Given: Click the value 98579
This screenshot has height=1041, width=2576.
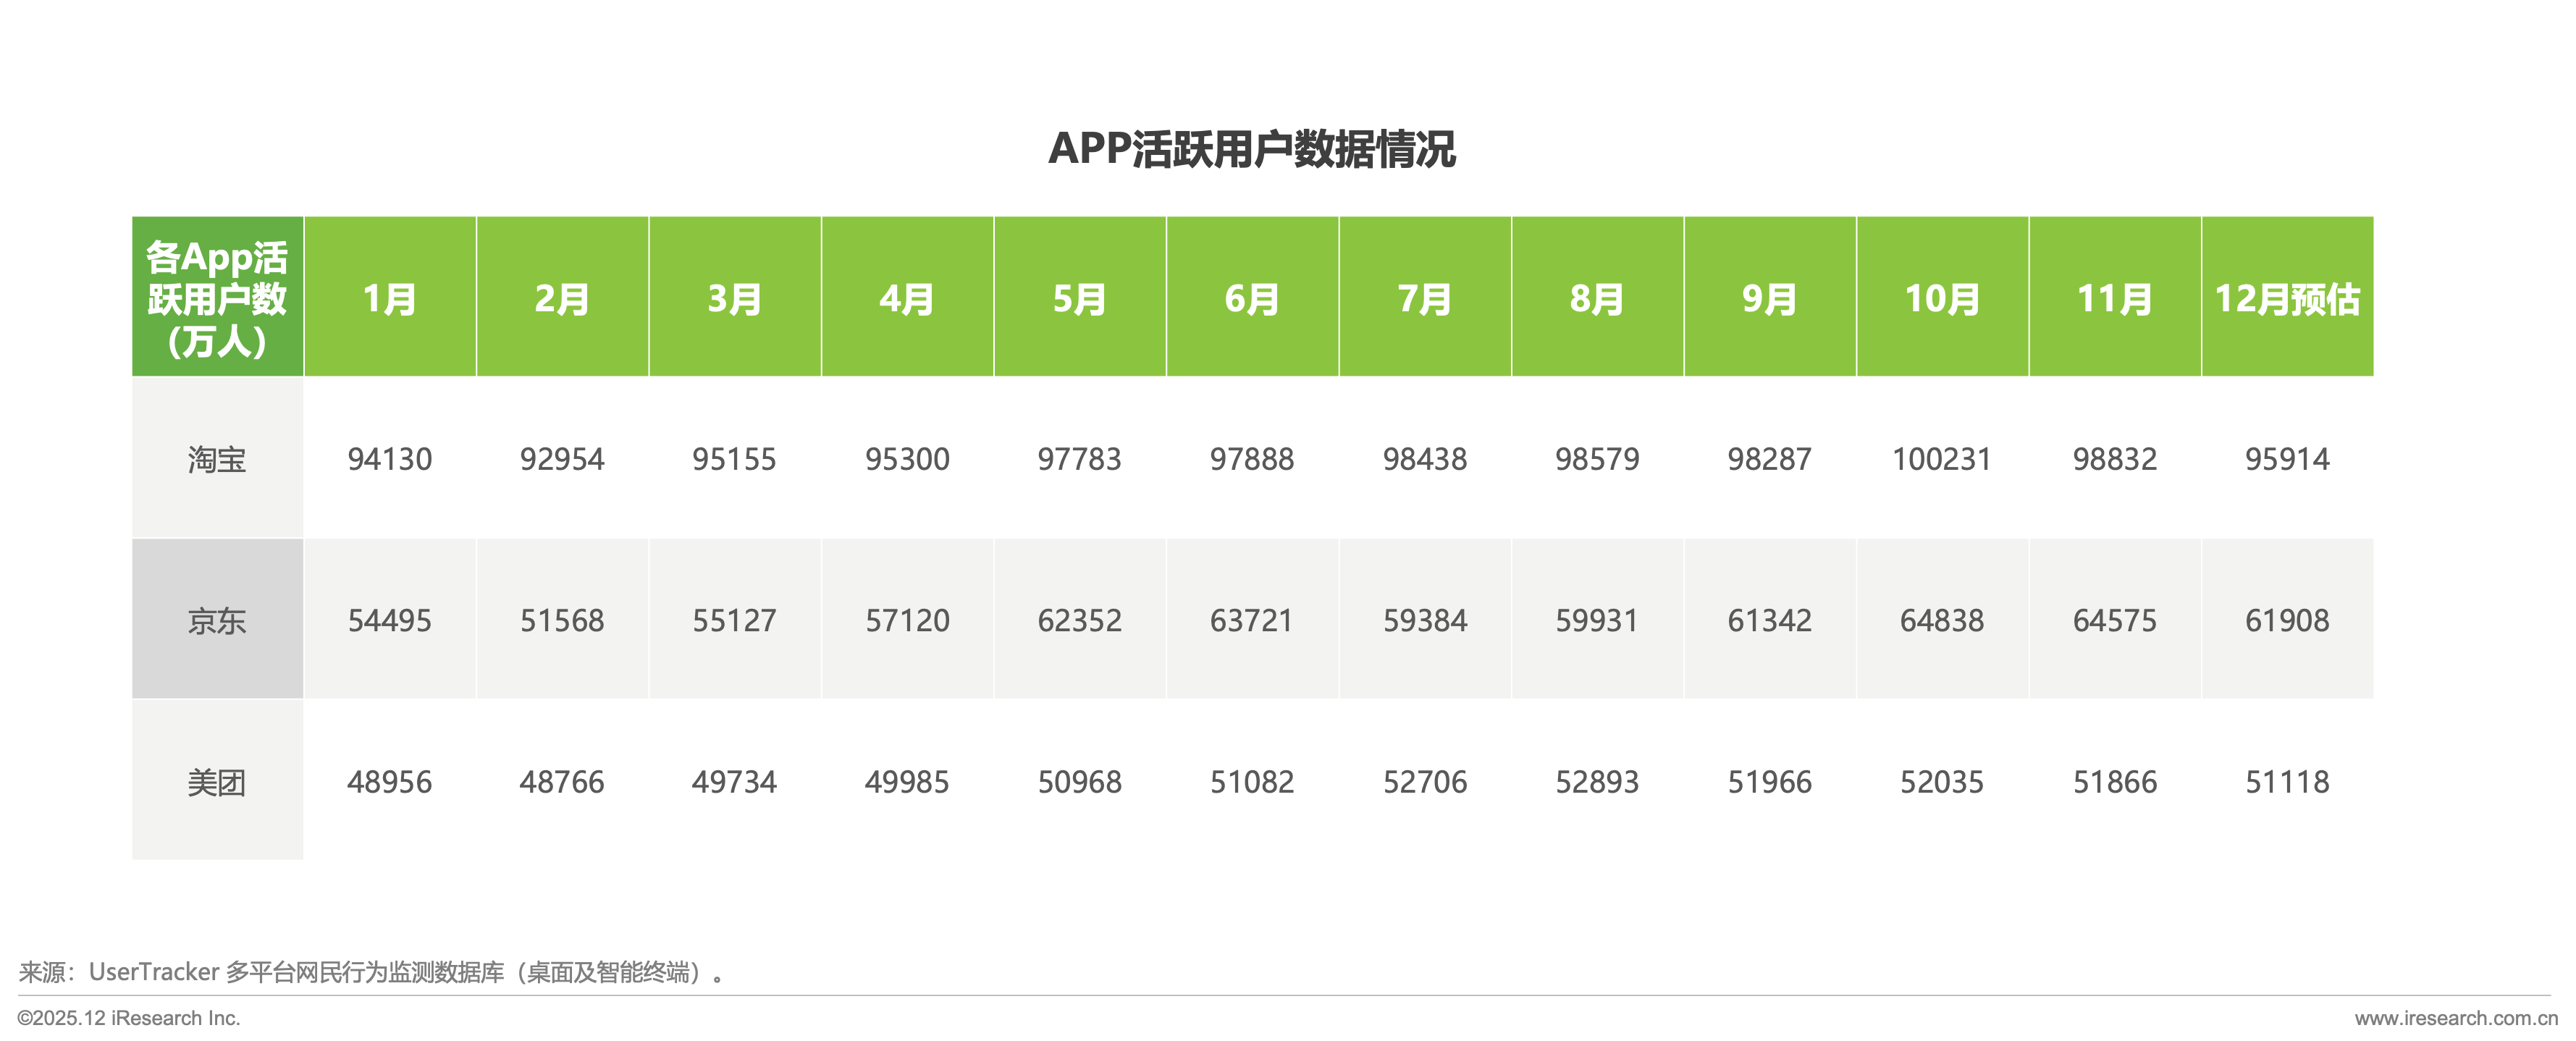Looking at the screenshot, I should [1597, 459].
